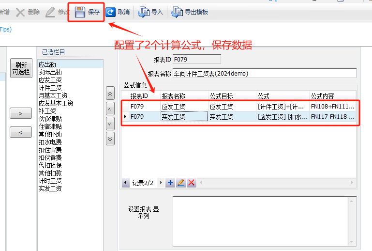
Task: Move selected item to top
Action: 110,93
